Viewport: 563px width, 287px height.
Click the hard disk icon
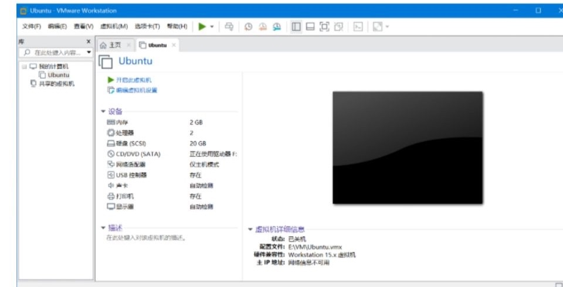pos(111,143)
